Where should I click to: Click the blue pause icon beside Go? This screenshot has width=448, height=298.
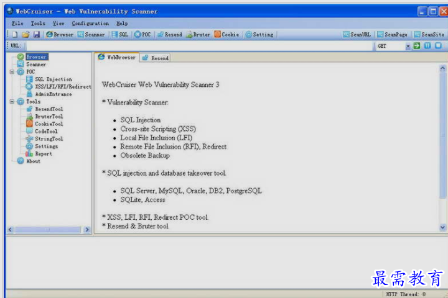click(427, 45)
